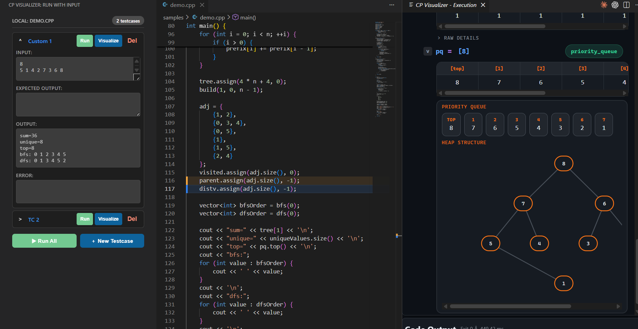Click the demo.cpp breadcrumb

[x=212, y=17]
